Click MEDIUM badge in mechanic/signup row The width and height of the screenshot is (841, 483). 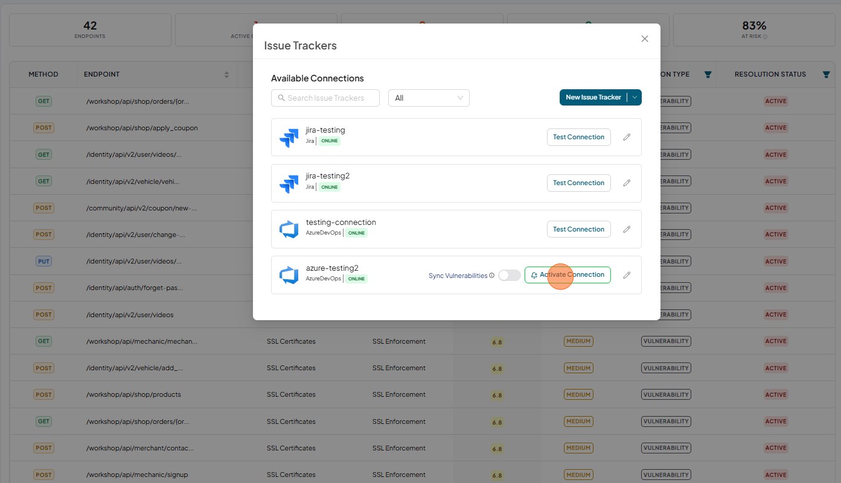(578, 475)
